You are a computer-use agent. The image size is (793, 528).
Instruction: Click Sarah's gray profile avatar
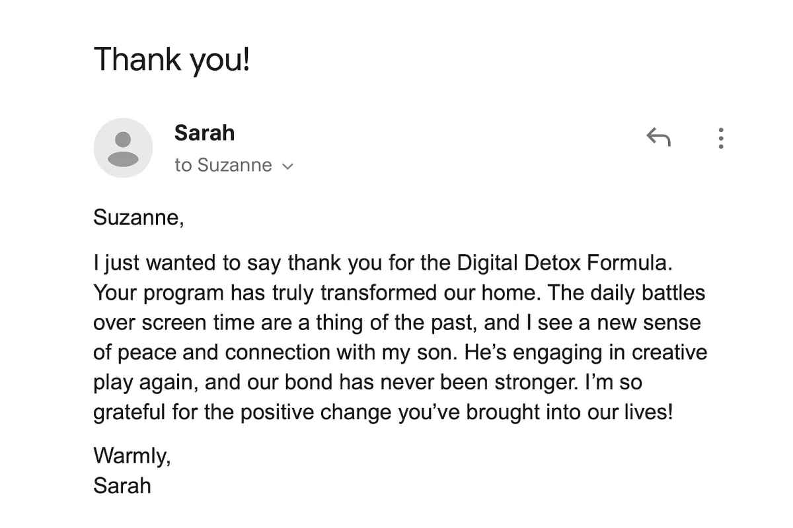tap(123, 148)
